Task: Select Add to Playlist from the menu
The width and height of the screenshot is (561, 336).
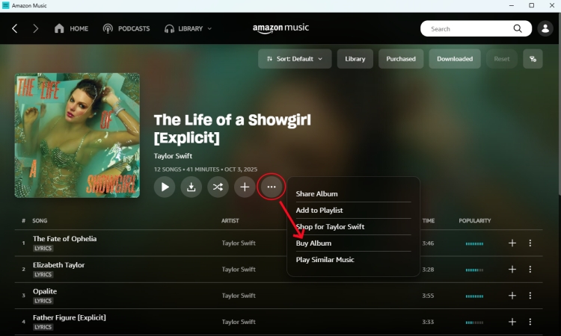Action: coord(319,211)
